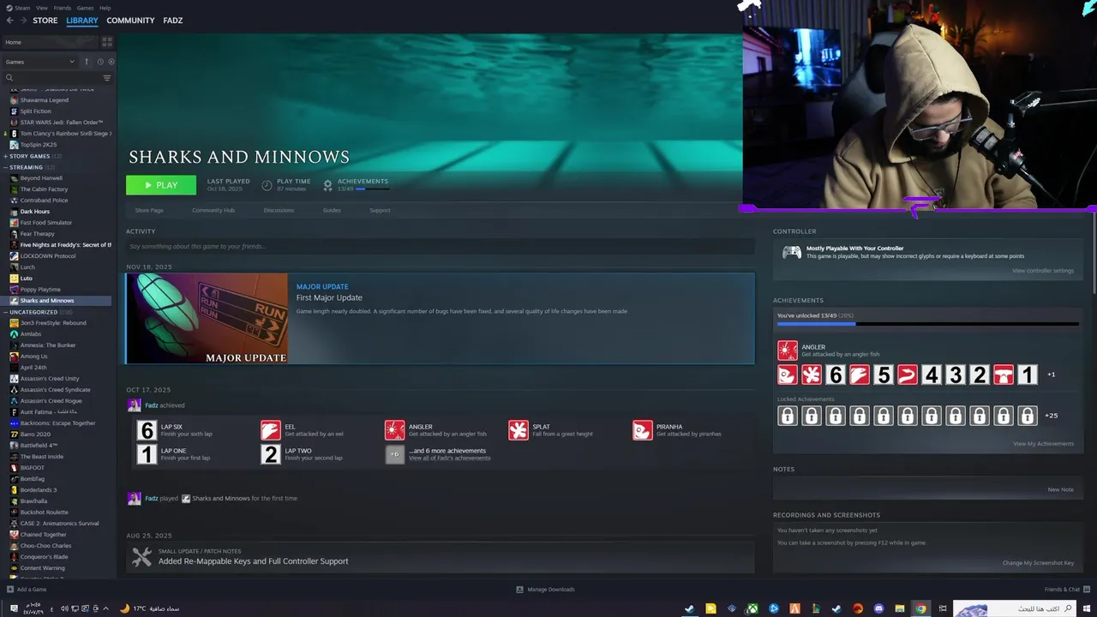Screen dimensions: 1097x617
Task: View all of Fadz's achievements
Action: point(449,458)
